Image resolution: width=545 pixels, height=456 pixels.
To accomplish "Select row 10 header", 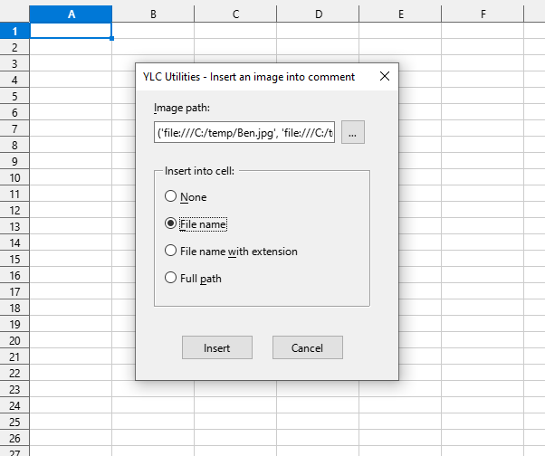I will (x=14, y=178).
